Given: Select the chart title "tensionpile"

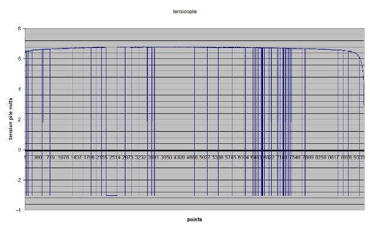Looking at the screenshot, I should [x=185, y=12].
